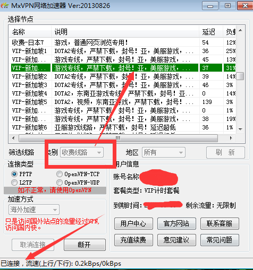Click the list scroll-down arrow
The width and height of the screenshot is (253, 270).
point(240,129)
